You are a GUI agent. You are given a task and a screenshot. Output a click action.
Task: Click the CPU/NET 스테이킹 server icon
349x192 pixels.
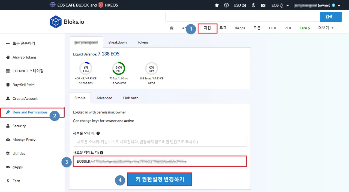[8, 71]
